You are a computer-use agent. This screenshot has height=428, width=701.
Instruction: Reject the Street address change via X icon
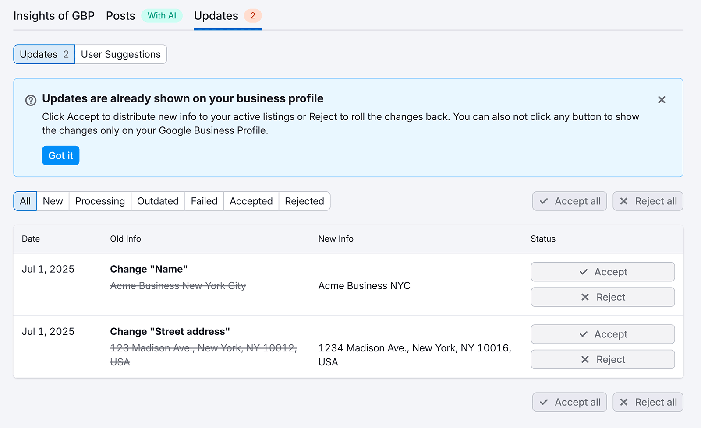pos(584,359)
